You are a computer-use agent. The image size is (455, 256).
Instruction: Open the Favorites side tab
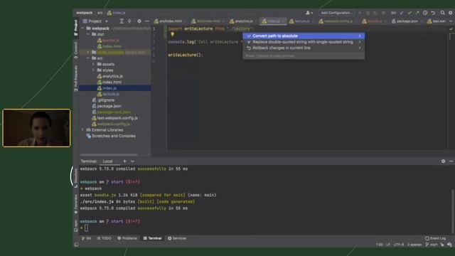(x=76, y=204)
